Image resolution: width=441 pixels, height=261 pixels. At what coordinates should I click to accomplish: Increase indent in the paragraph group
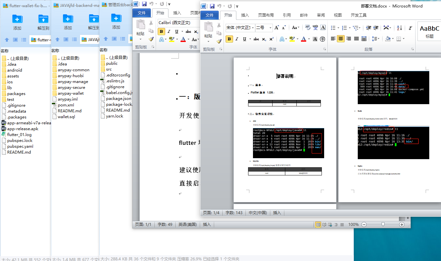point(376,28)
